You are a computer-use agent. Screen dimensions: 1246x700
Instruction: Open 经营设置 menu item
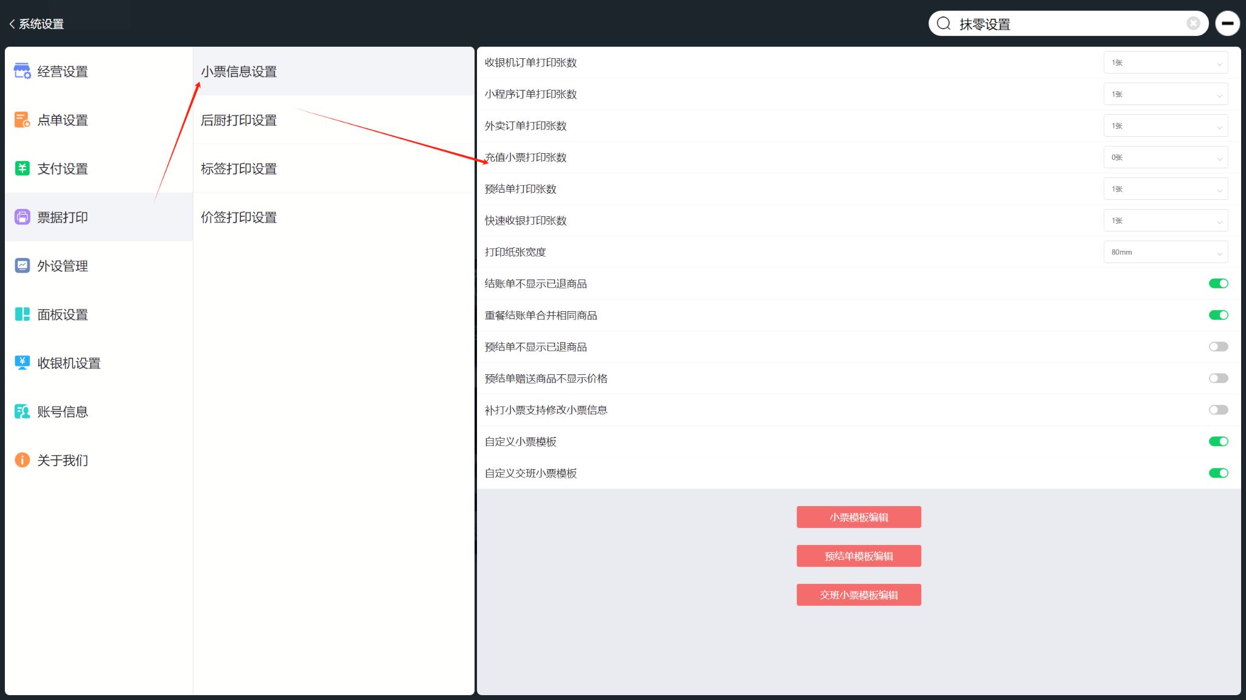[99, 71]
